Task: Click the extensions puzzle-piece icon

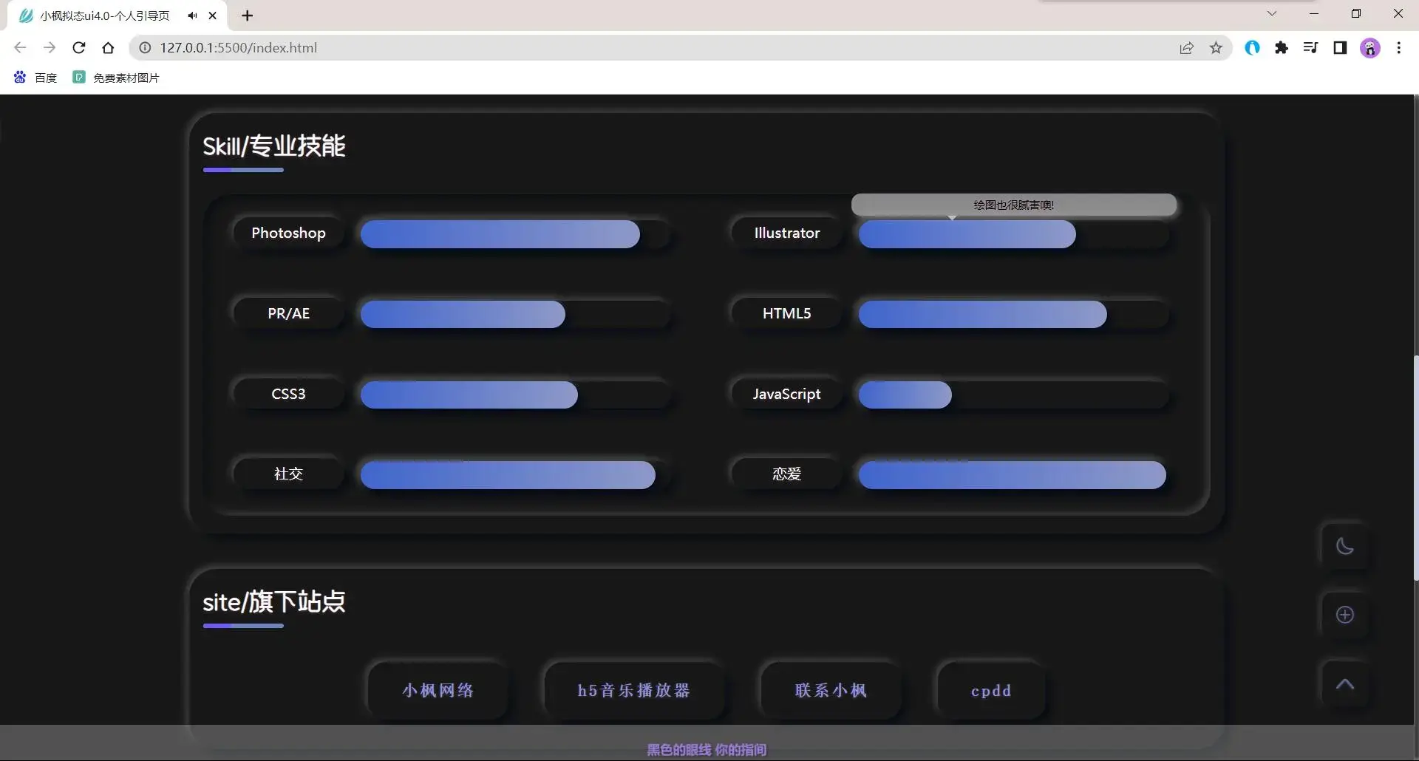Action: tap(1282, 47)
